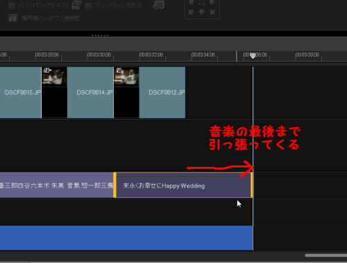This screenshot has width=347, height=263.
Task: Enable the バックドロップテキスト checkbox
Action: coord(12,6)
